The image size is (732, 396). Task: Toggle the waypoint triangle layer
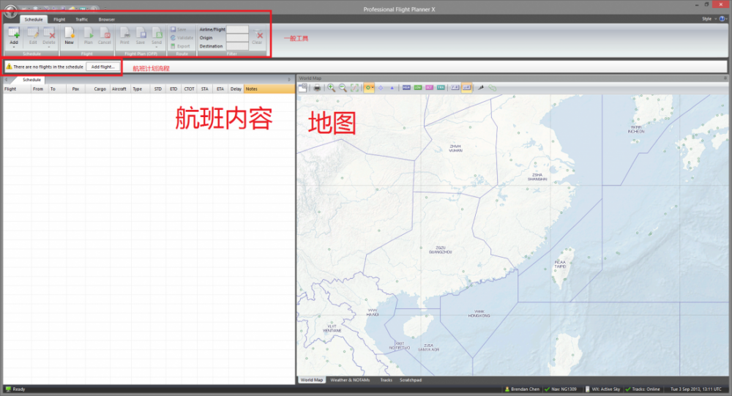392,88
